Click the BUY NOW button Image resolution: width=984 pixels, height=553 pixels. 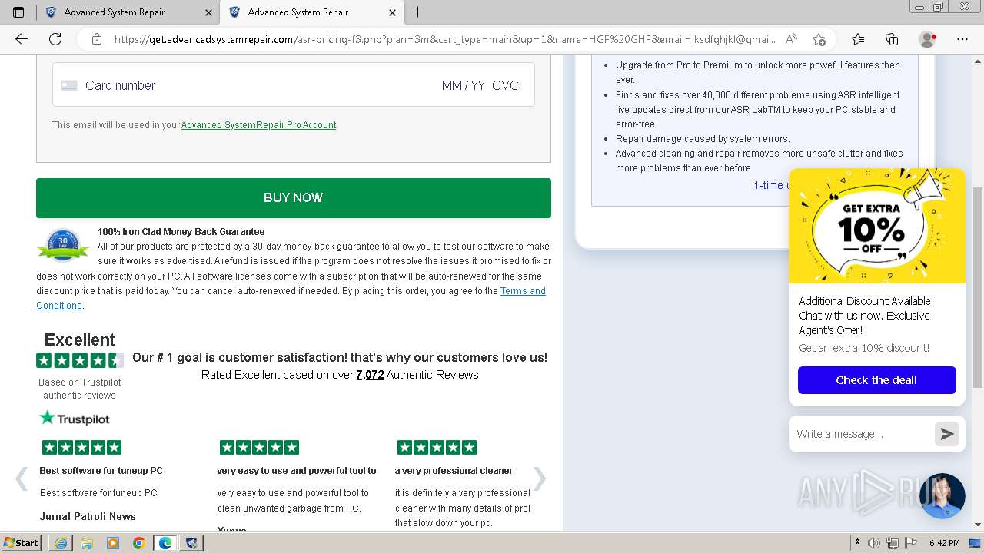tap(294, 197)
